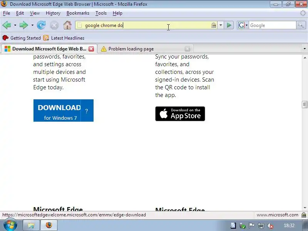This screenshot has width=308, height=231.
Task: Reload the current page
Action: (41, 25)
